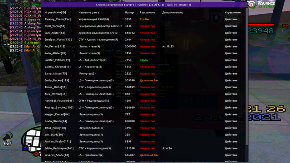Viewport: 290px width, 163px height.
Task: Click the megaphone Edit icon
Action: [8, 139]
